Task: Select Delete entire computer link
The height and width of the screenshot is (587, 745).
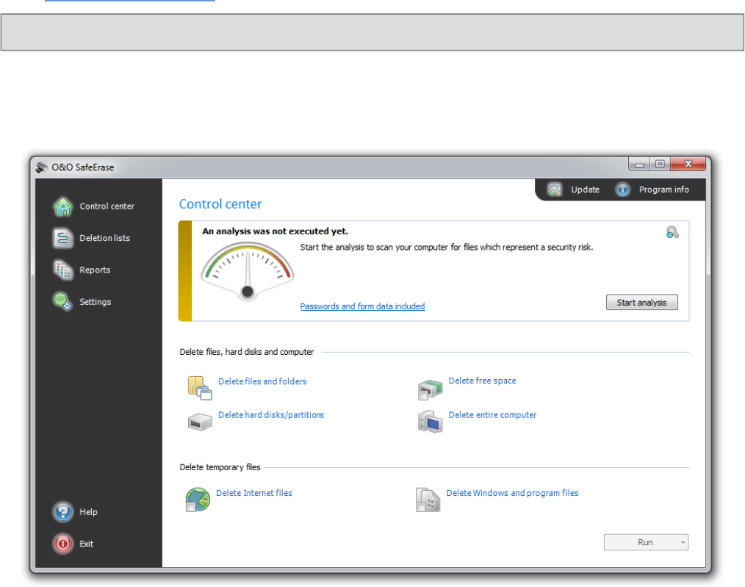Action: tap(492, 415)
